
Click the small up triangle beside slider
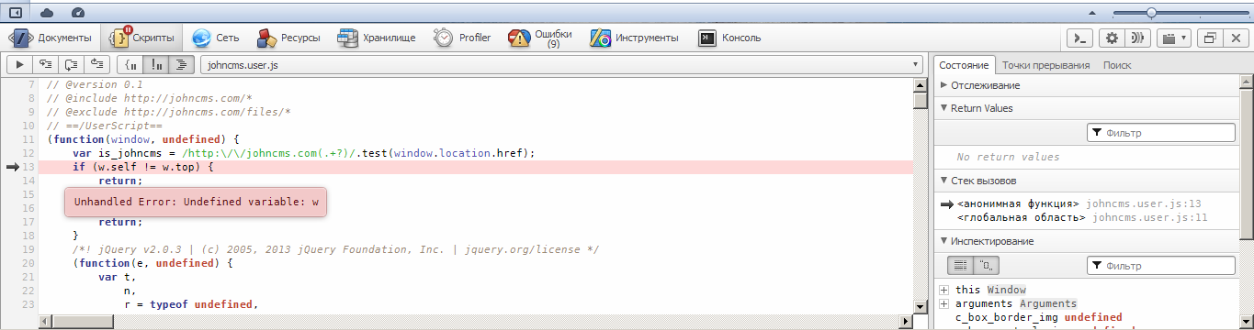tap(1092, 13)
